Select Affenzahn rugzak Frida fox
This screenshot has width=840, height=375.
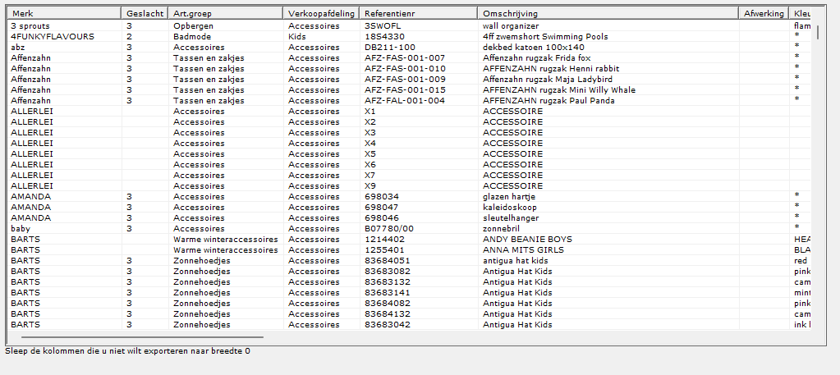(537, 58)
